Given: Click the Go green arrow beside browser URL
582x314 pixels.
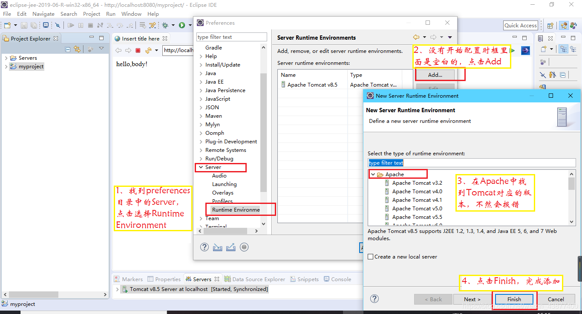Looking at the screenshot, I should point(513,50).
